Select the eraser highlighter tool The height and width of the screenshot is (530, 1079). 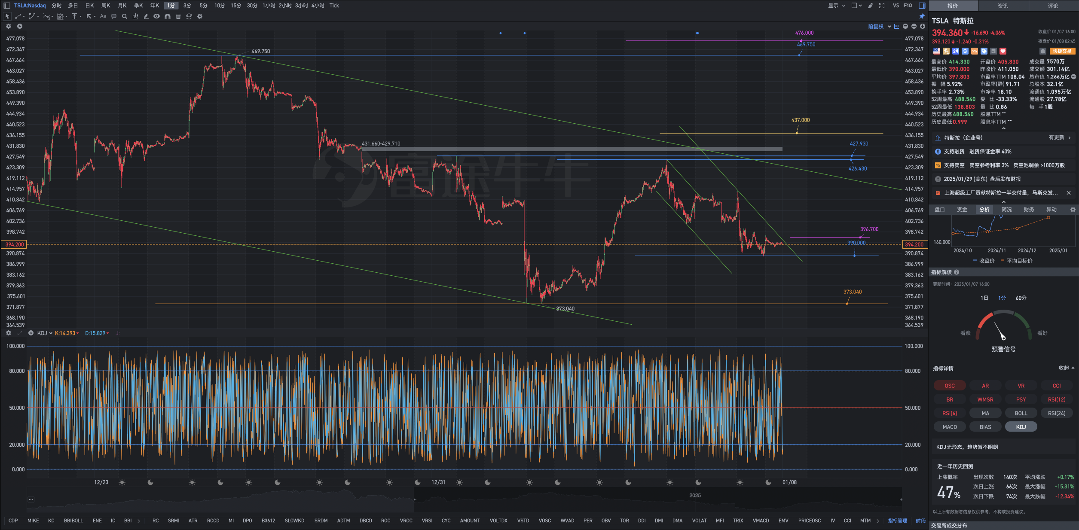click(146, 16)
